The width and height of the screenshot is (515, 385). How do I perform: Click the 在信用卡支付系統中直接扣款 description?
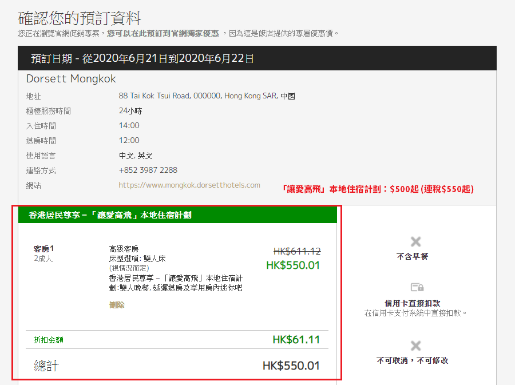415,313
